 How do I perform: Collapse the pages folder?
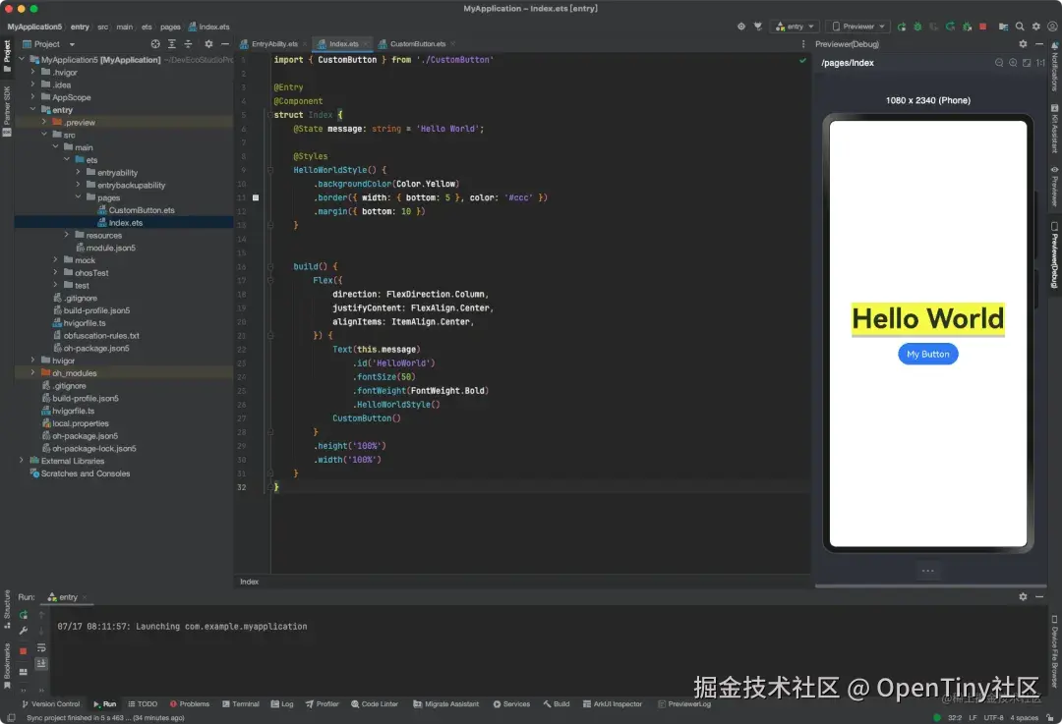(x=78, y=196)
